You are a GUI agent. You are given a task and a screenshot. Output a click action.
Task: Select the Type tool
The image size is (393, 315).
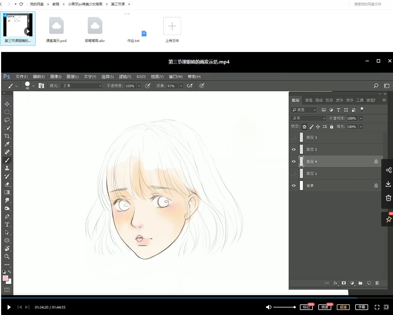click(x=7, y=224)
